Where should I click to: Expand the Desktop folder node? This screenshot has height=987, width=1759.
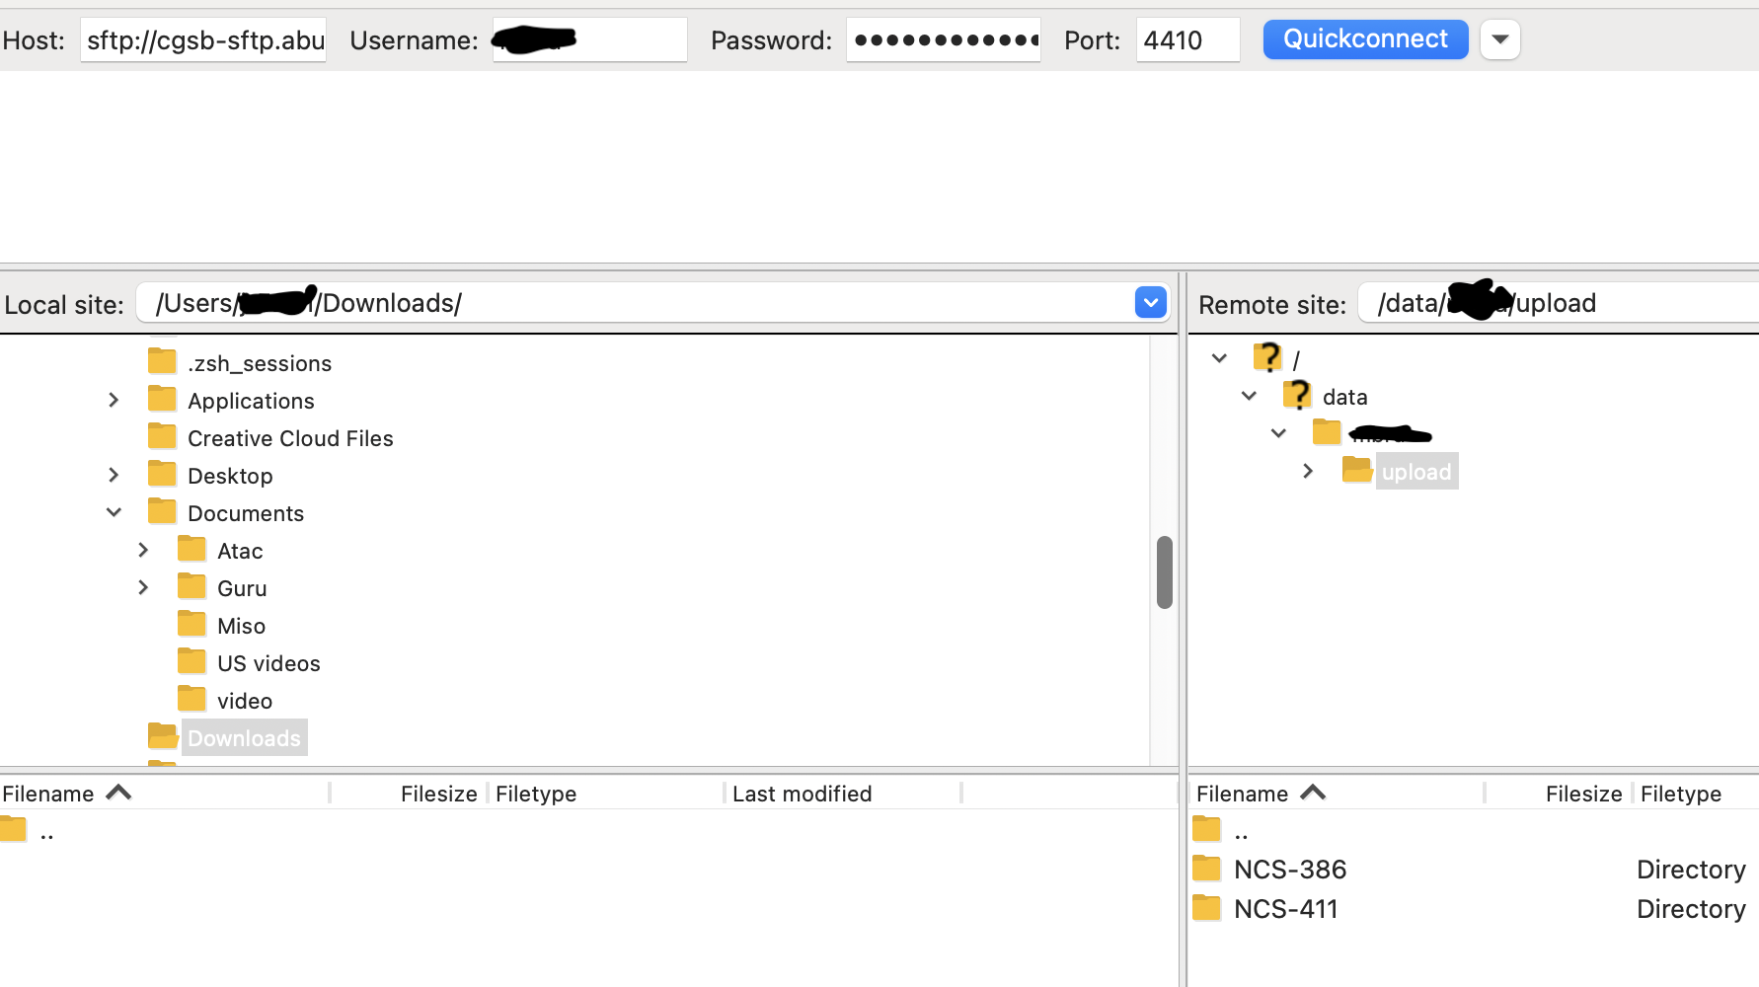coord(114,475)
